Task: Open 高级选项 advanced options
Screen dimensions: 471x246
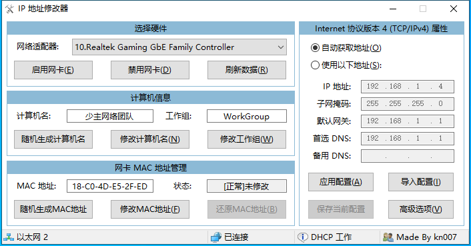Action: (420, 209)
